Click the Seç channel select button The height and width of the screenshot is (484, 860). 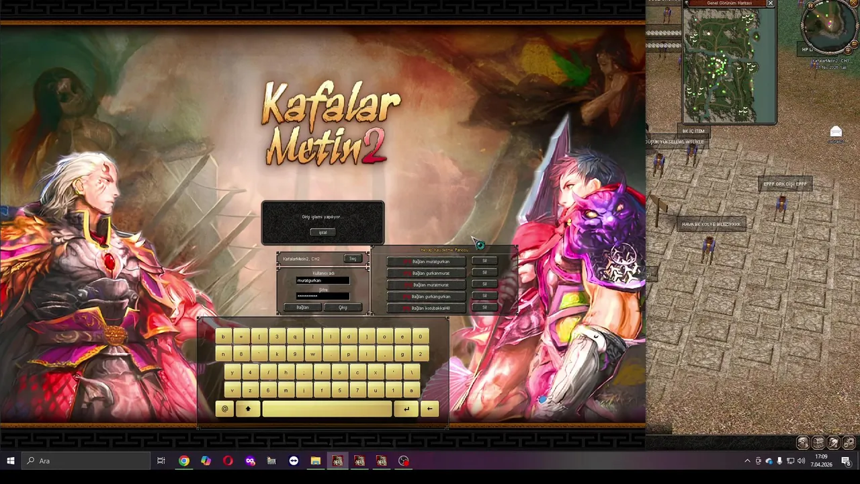353,259
